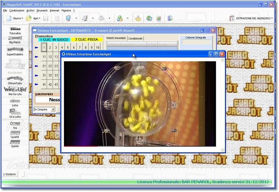The width and height of the screenshot is (279, 192).
Task: Switch to the Ridotti Immediati tab
Action: (x=116, y=38)
